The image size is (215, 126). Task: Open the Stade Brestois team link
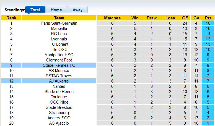(59, 107)
